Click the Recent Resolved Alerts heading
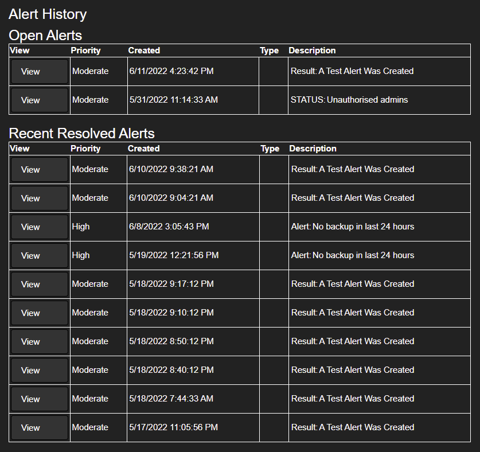The width and height of the screenshot is (480, 452). tap(82, 134)
